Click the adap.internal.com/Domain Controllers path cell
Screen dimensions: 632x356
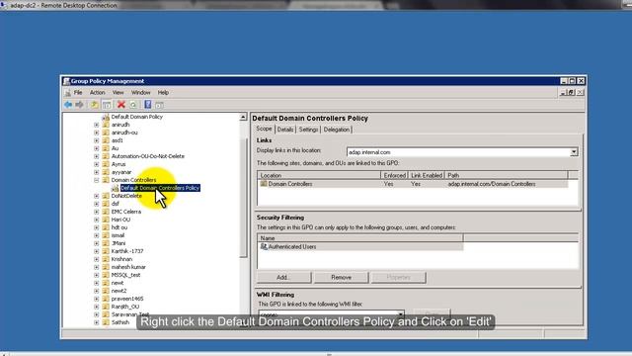pyautogui.click(x=492, y=184)
